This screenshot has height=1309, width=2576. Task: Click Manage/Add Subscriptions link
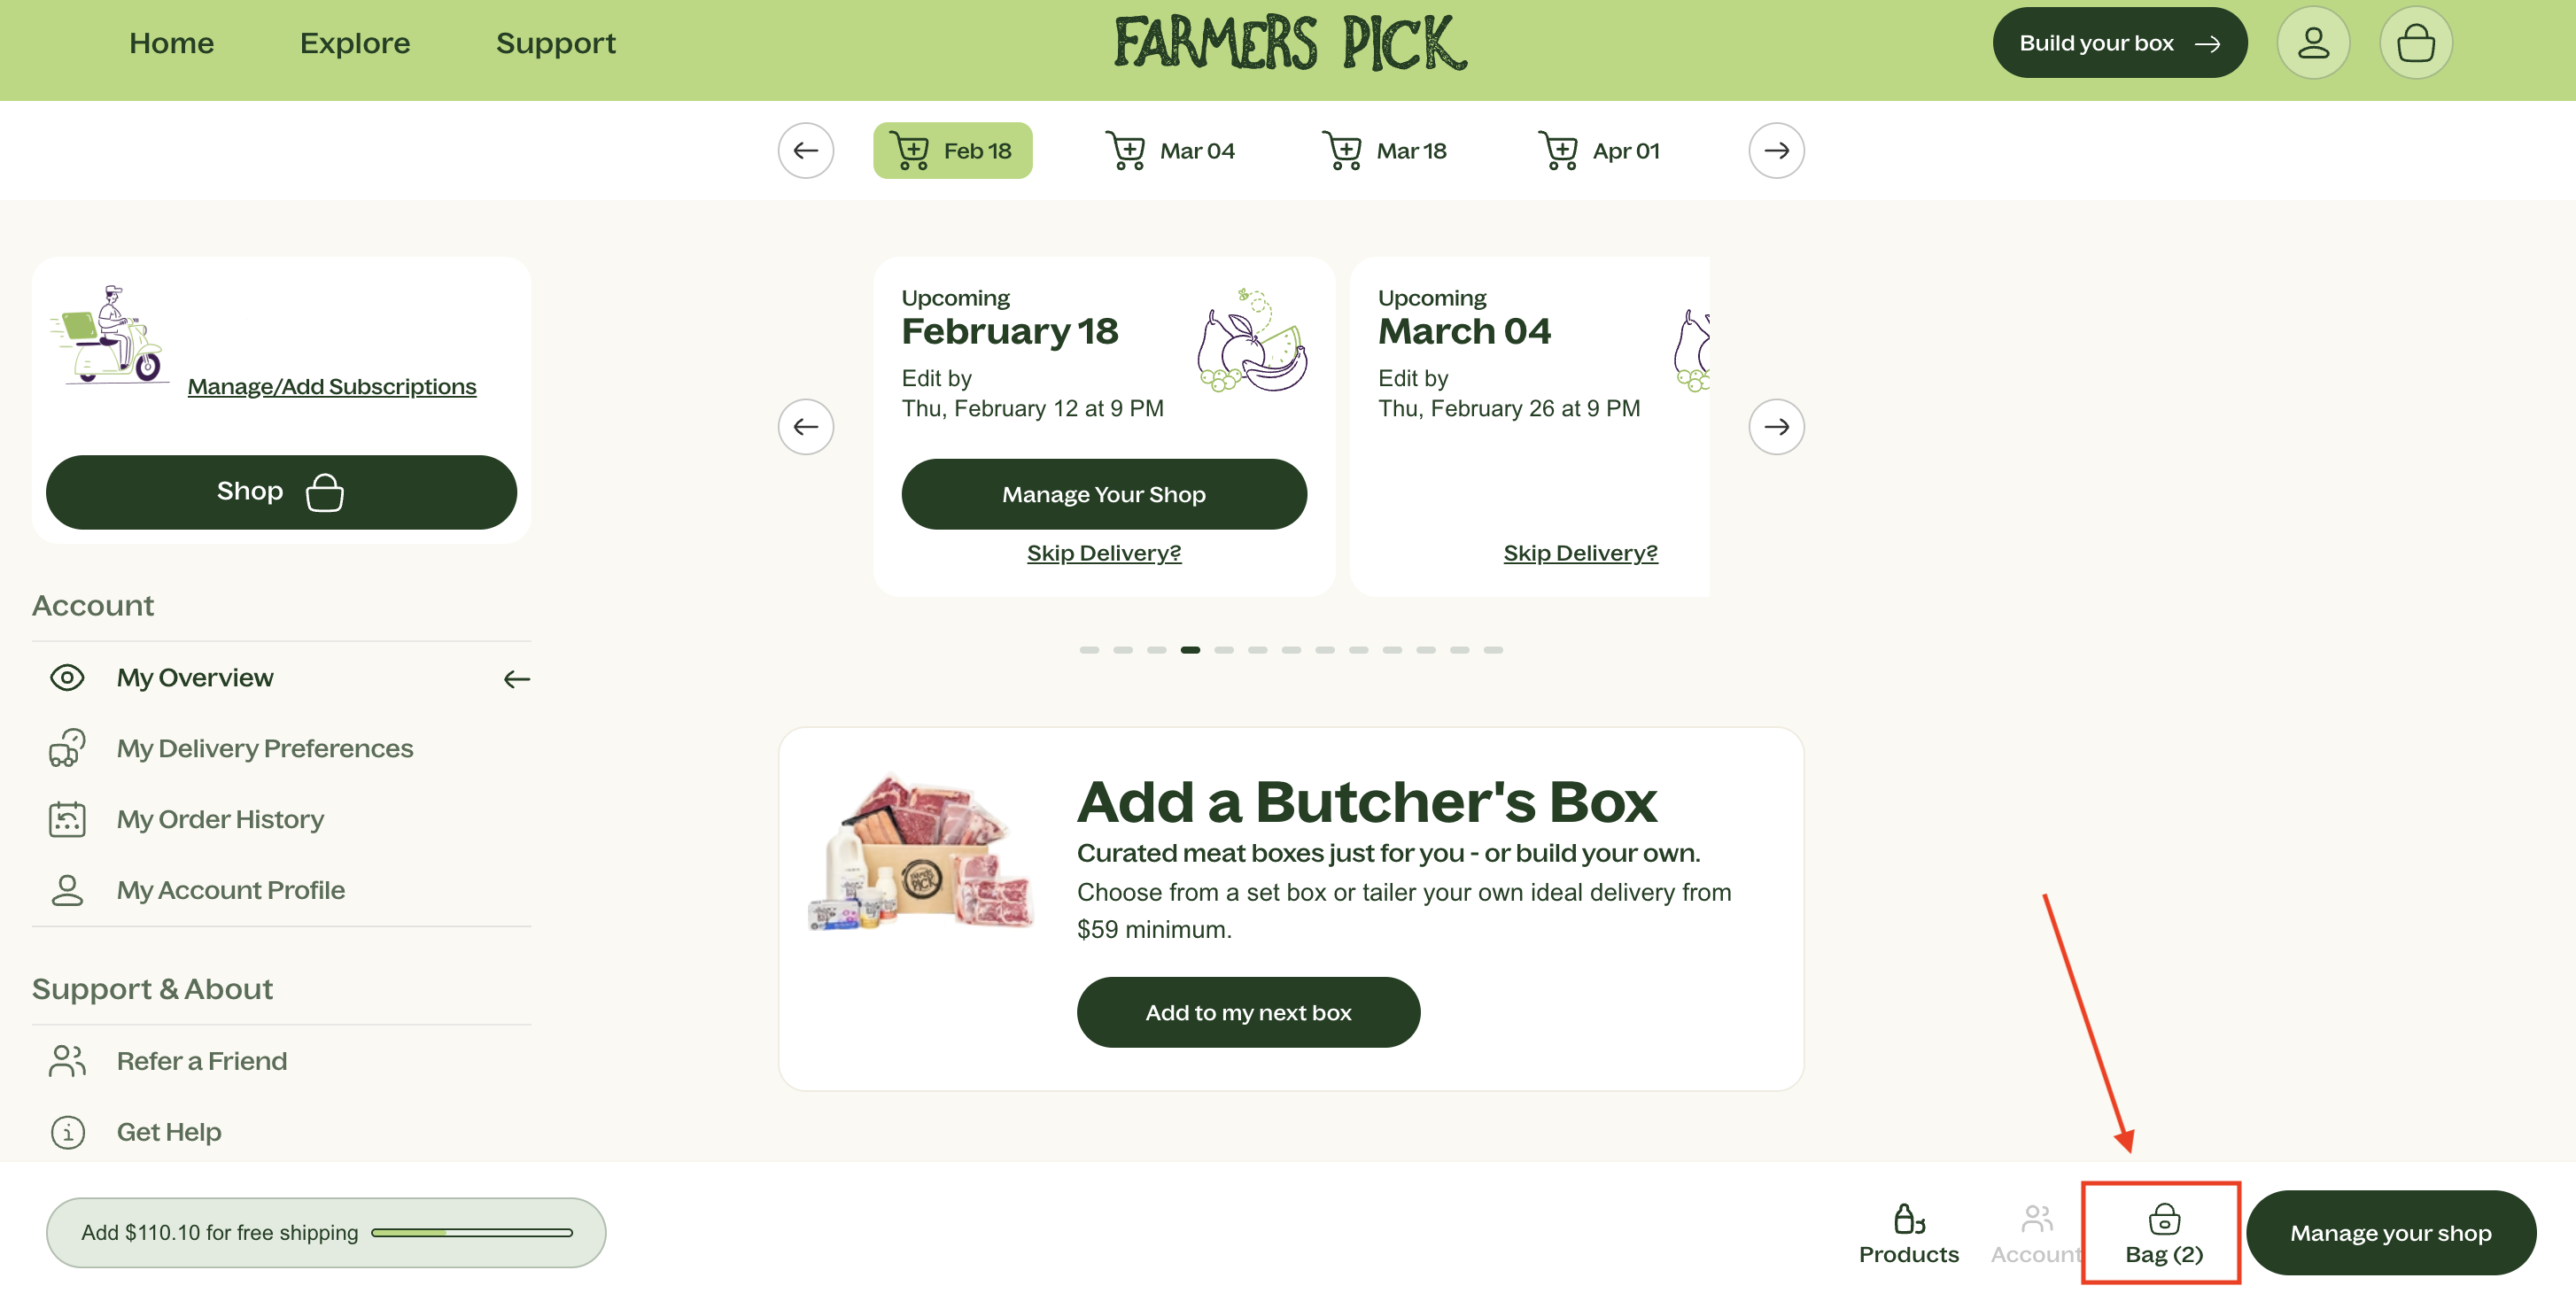pos(331,386)
